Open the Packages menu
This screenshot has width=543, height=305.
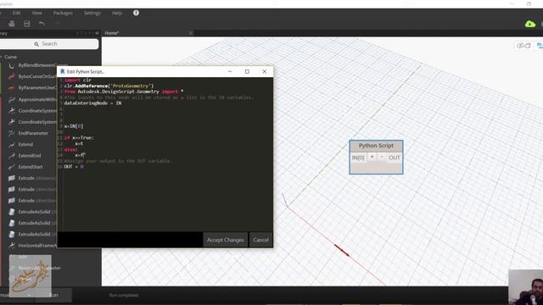click(x=63, y=13)
